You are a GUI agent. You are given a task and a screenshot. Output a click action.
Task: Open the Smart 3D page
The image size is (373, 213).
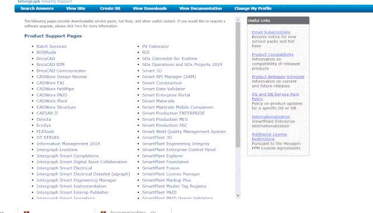click(152, 71)
